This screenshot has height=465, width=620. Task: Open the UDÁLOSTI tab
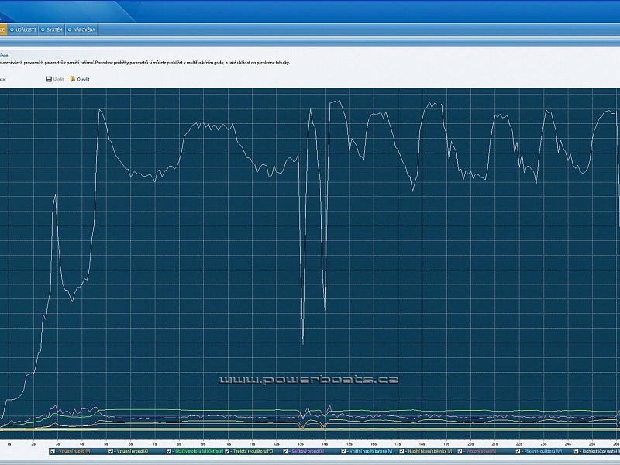click(23, 29)
